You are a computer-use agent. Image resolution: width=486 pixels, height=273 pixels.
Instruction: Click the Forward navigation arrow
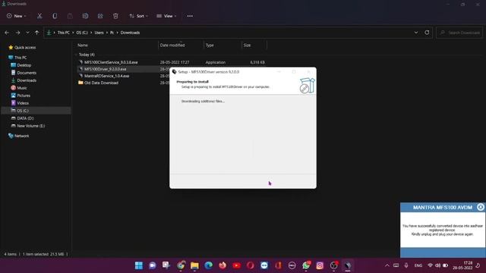[17, 33]
